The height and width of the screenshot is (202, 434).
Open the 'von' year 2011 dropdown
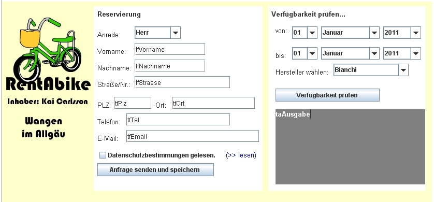pyautogui.click(x=402, y=33)
